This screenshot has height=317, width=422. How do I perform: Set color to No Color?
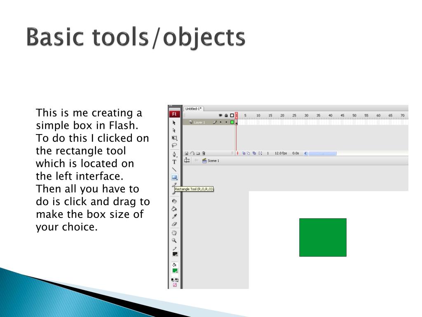(x=175, y=285)
